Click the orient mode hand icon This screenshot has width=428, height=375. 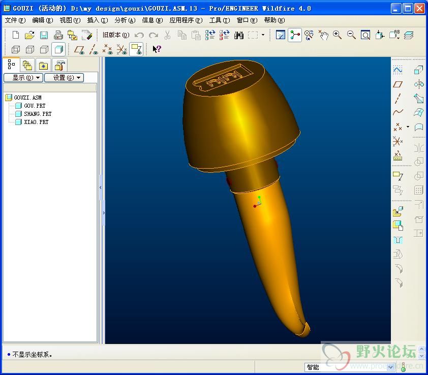[x=323, y=35]
